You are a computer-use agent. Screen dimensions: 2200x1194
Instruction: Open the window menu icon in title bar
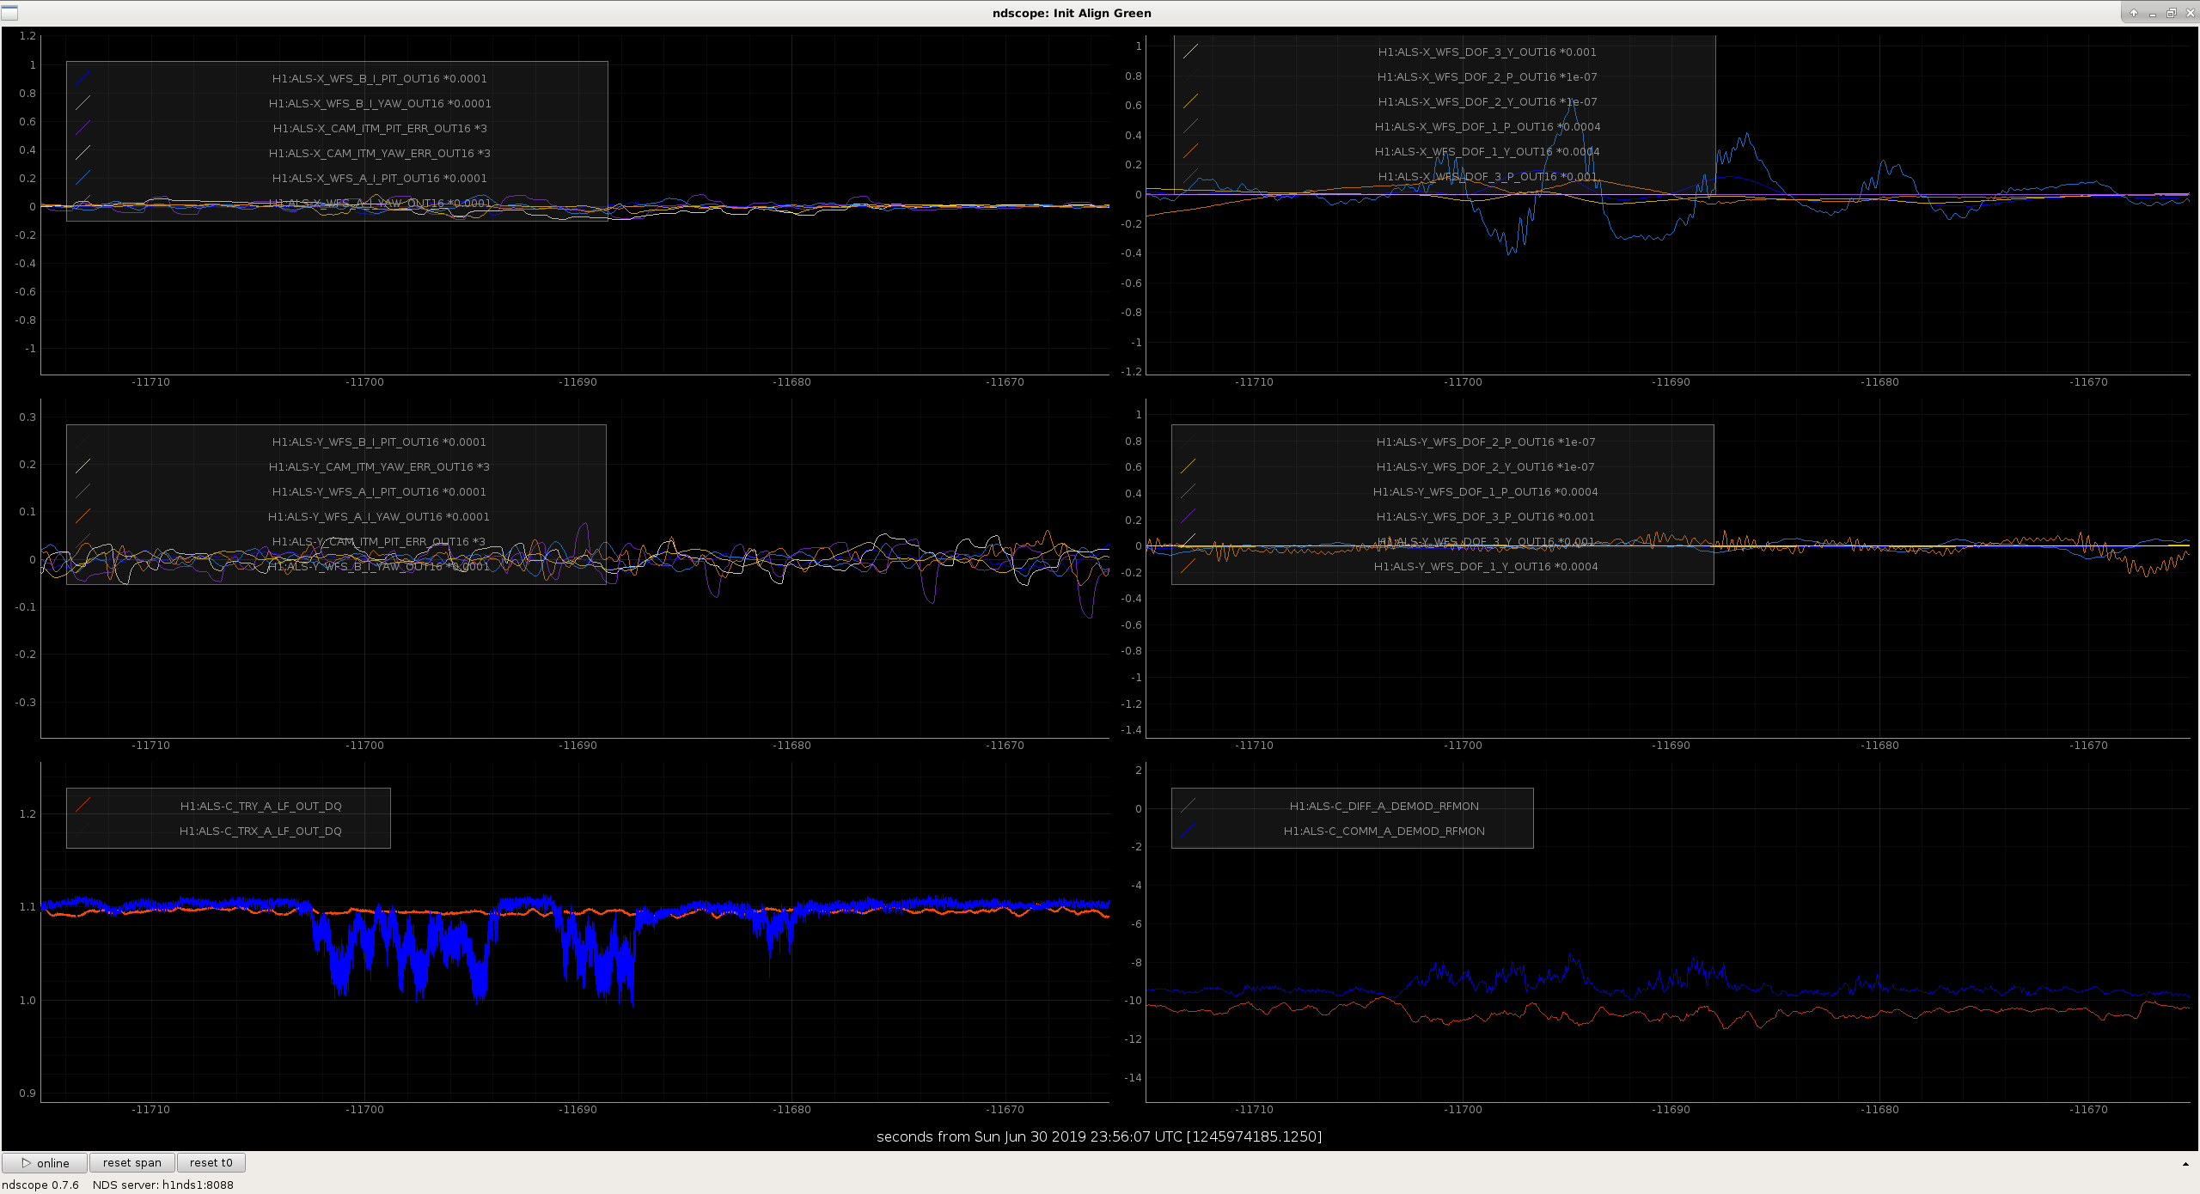point(9,13)
